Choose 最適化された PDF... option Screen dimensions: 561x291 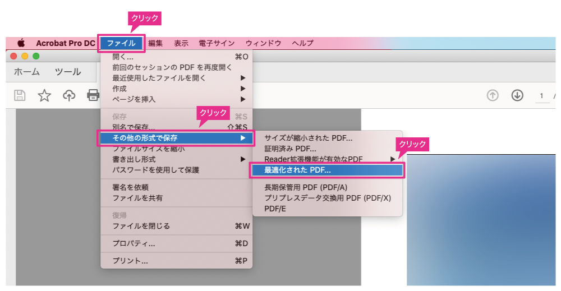click(x=328, y=170)
